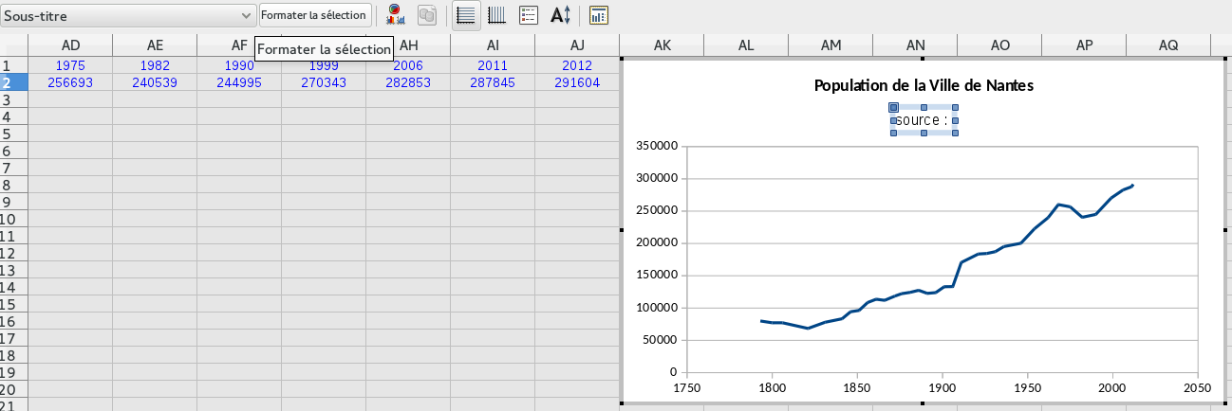
Task: Select row header 2
Action: coord(9,82)
